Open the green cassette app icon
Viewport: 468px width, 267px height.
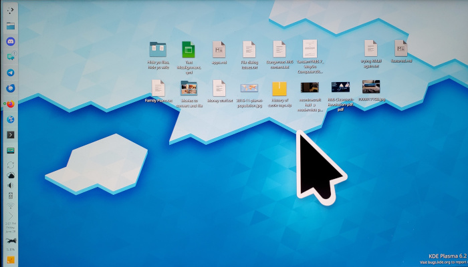click(x=11, y=150)
